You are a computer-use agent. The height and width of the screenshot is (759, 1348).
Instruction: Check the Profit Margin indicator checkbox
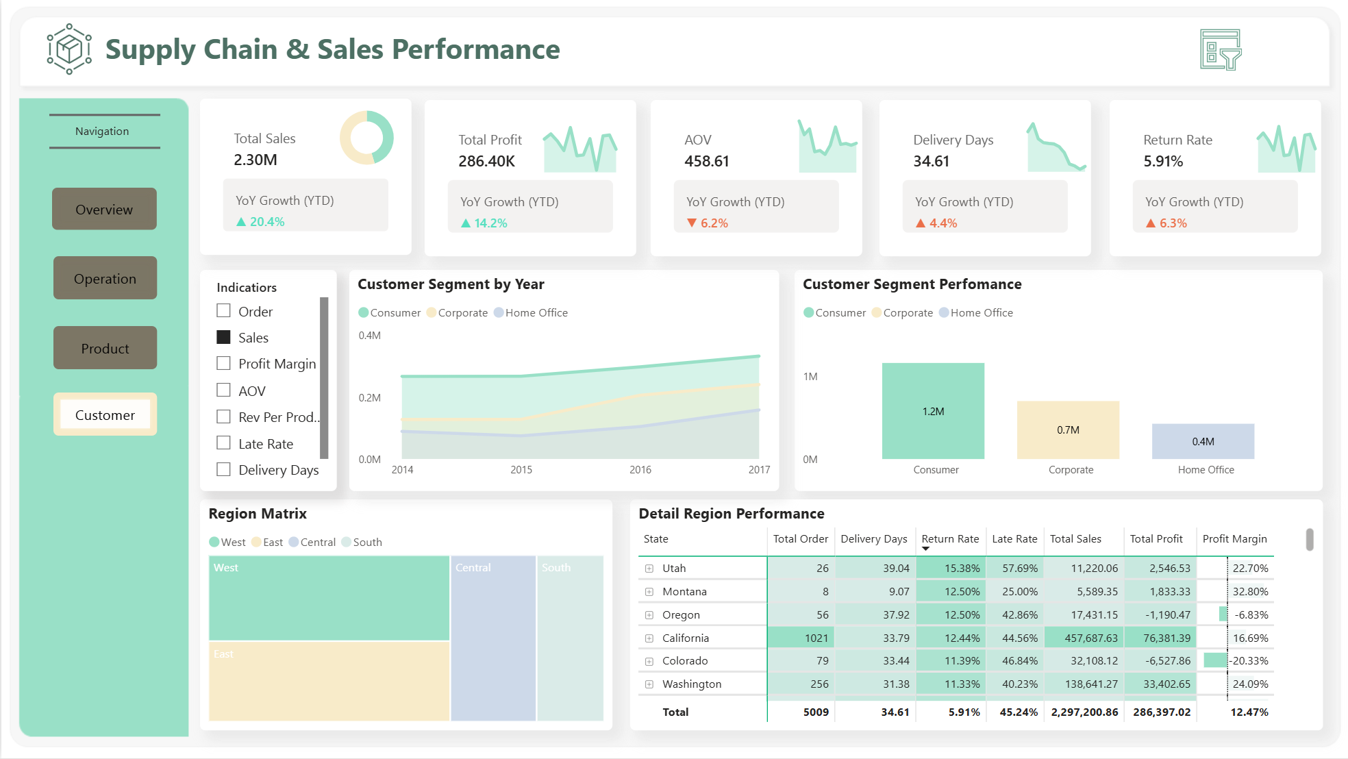click(x=223, y=363)
